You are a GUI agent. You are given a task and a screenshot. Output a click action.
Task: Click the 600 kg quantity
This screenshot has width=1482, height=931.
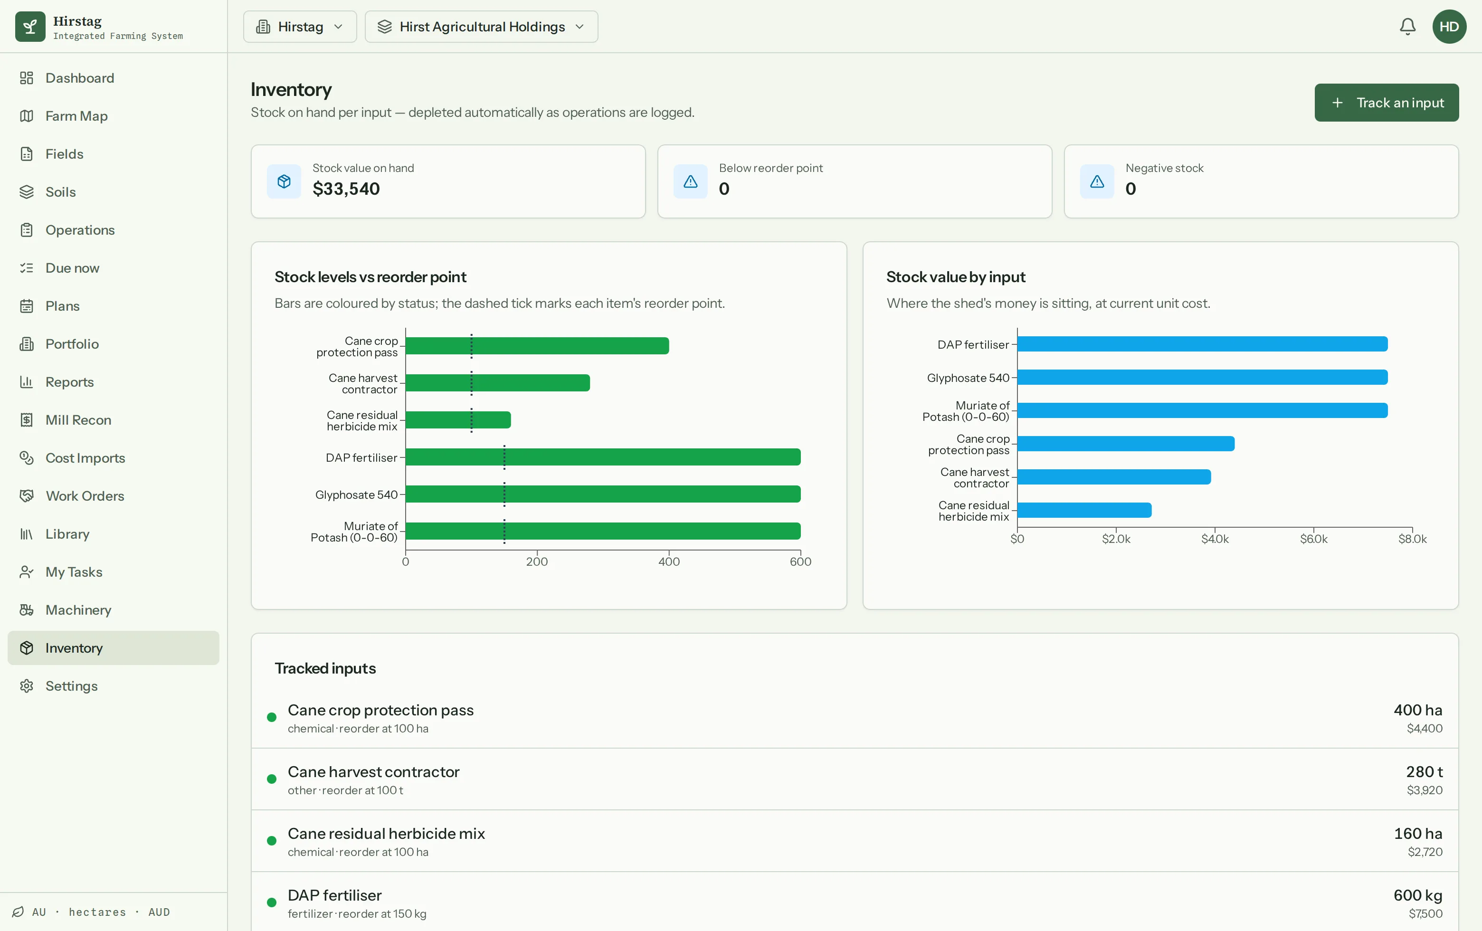(x=1417, y=895)
